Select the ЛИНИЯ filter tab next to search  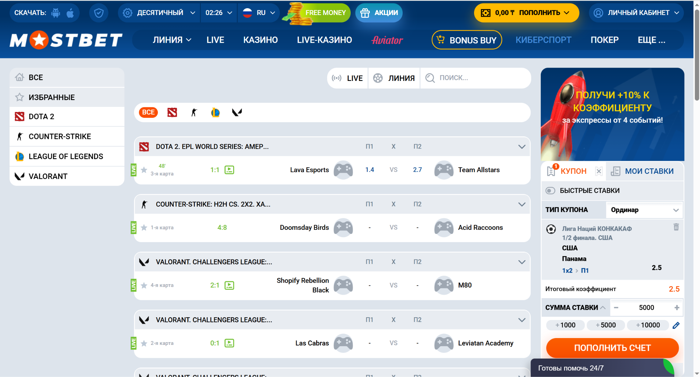394,78
